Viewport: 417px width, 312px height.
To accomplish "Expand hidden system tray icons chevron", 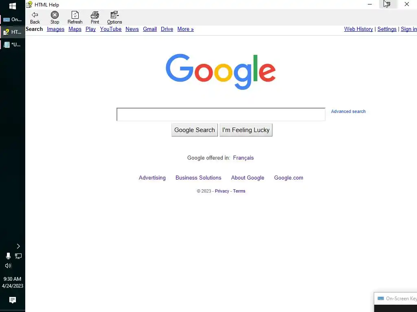I will (x=18, y=246).
